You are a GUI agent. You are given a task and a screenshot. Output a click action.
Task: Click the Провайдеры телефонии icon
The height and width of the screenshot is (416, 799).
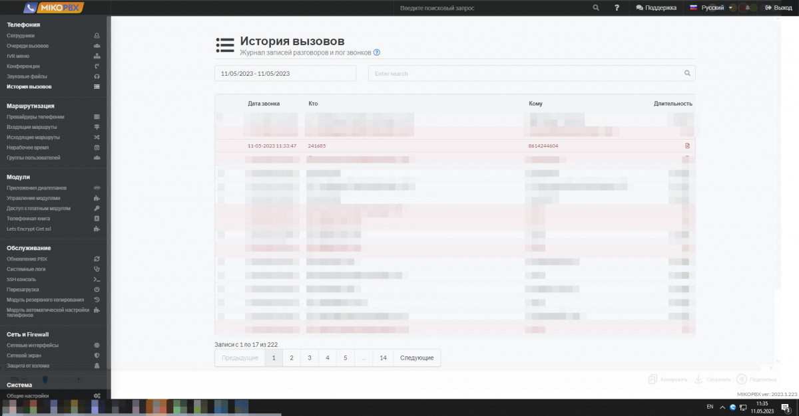click(x=97, y=117)
